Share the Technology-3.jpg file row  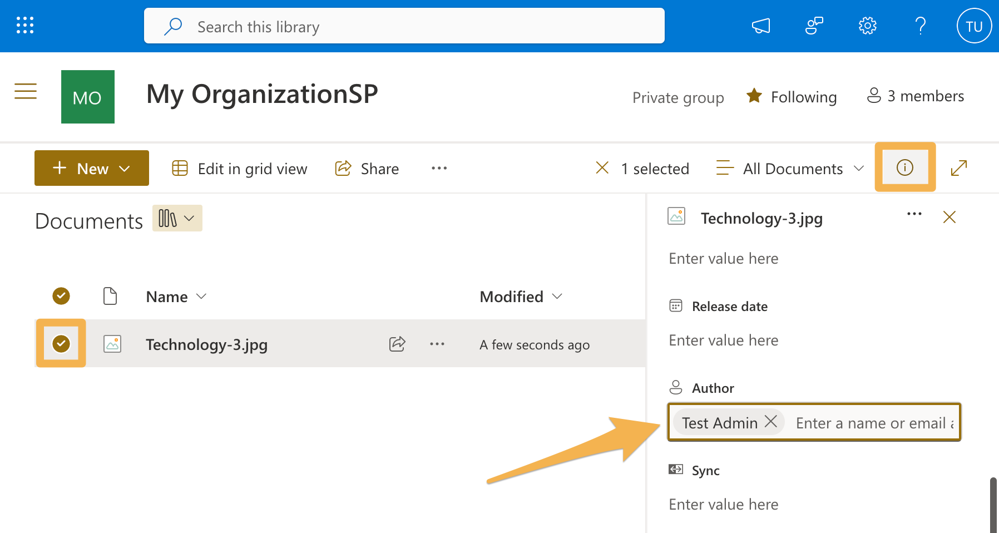point(397,344)
